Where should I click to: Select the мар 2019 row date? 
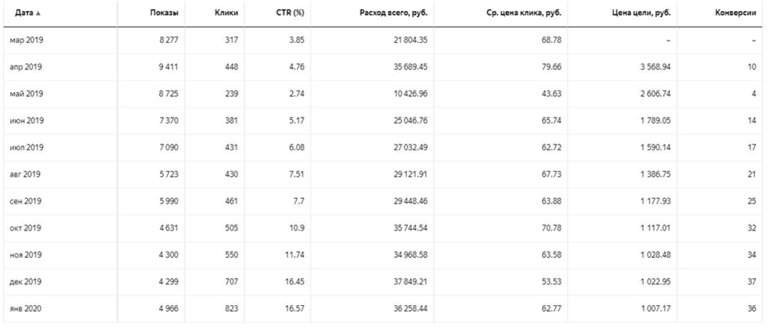click(27, 40)
